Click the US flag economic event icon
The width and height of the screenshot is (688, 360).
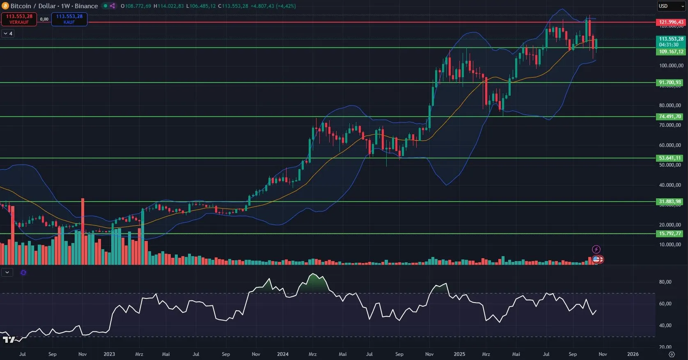pos(596,259)
